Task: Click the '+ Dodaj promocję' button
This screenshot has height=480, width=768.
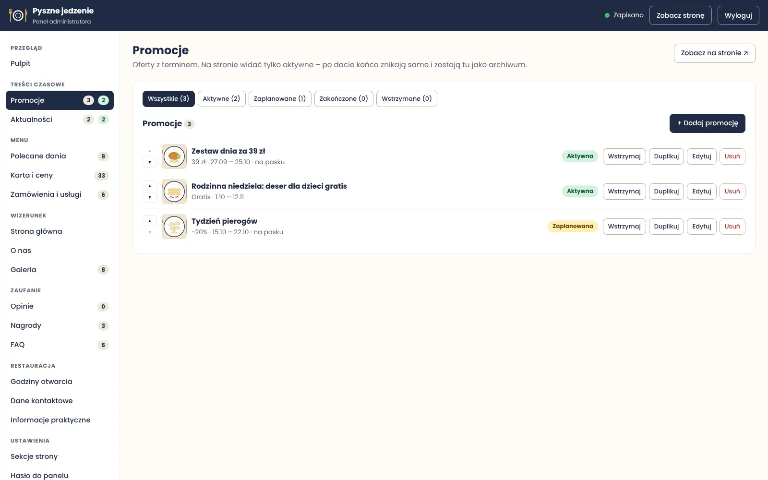Action: coord(708,123)
